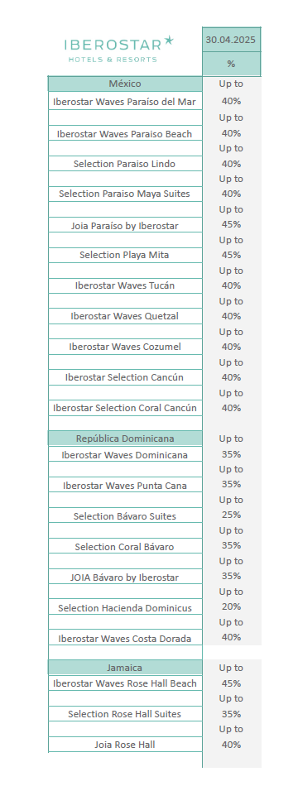The image size is (298, 786).
Task: Click the Joia Paraíso by Iberostar cell
Action: click(126, 226)
